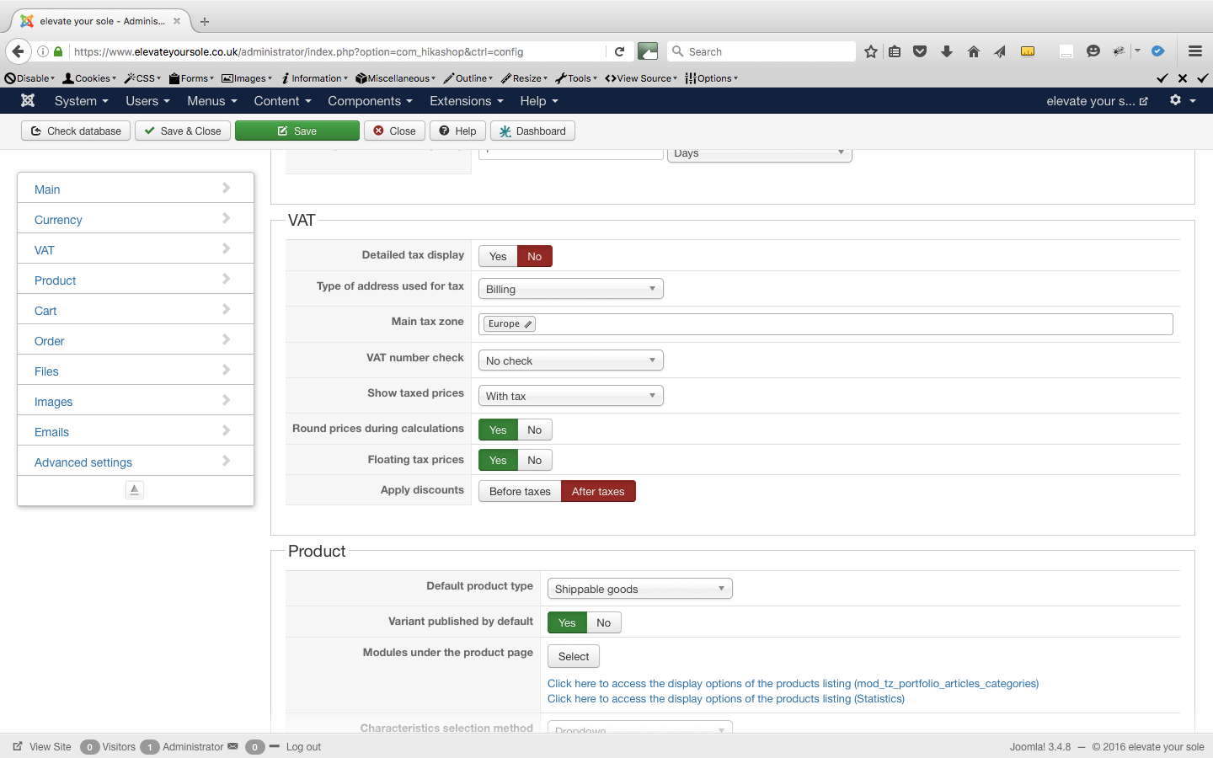1213x758 pixels.
Task: Open CSS menu in Web Developer toolbar
Action: click(x=142, y=78)
